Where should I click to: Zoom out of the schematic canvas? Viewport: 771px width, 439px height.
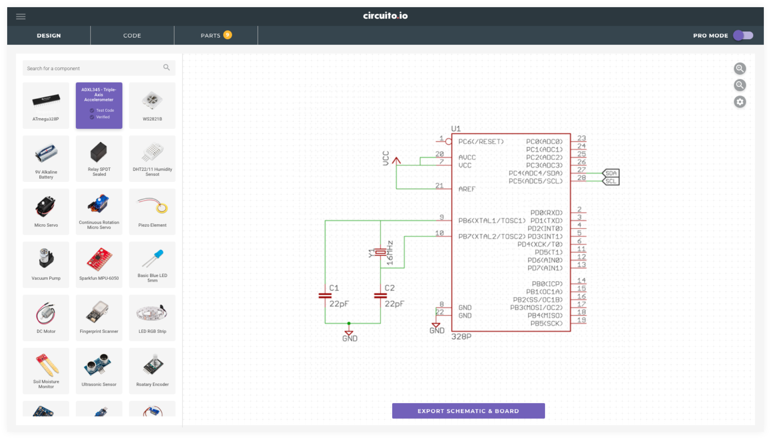click(740, 85)
